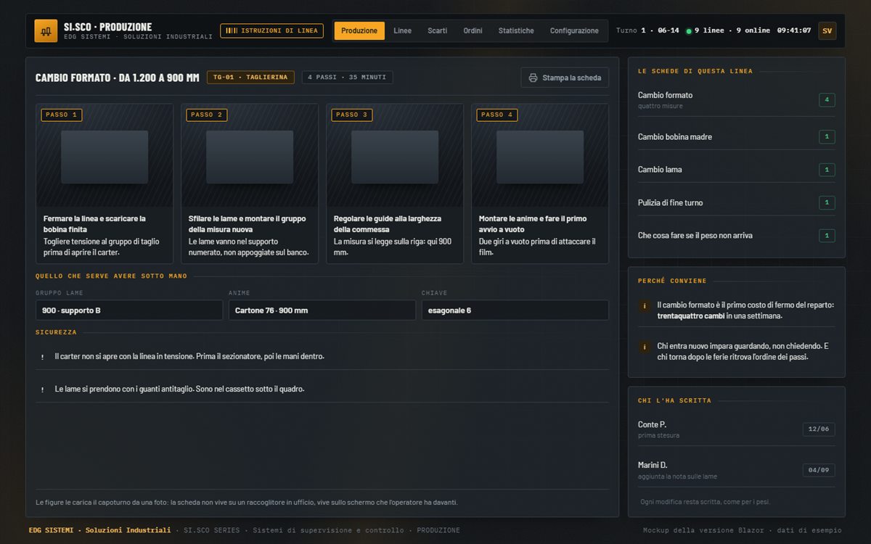Select the Chiave input field
871x544 pixels.
tap(515, 310)
